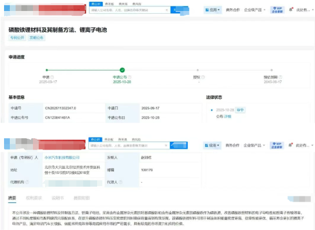Click the 审中 status tag
315x230 pixels.
[x=240, y=110]
